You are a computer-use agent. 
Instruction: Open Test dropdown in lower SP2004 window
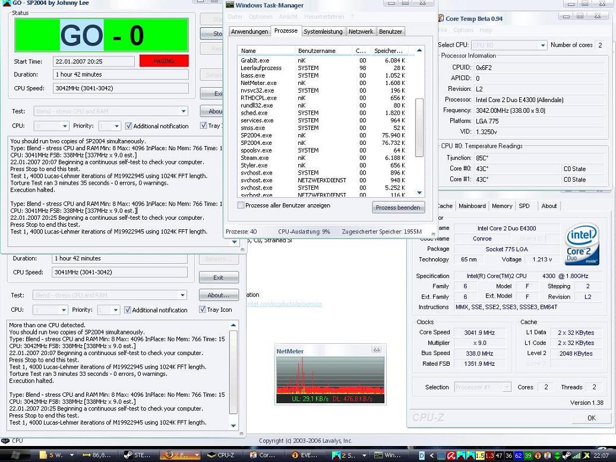pos(182,295)
